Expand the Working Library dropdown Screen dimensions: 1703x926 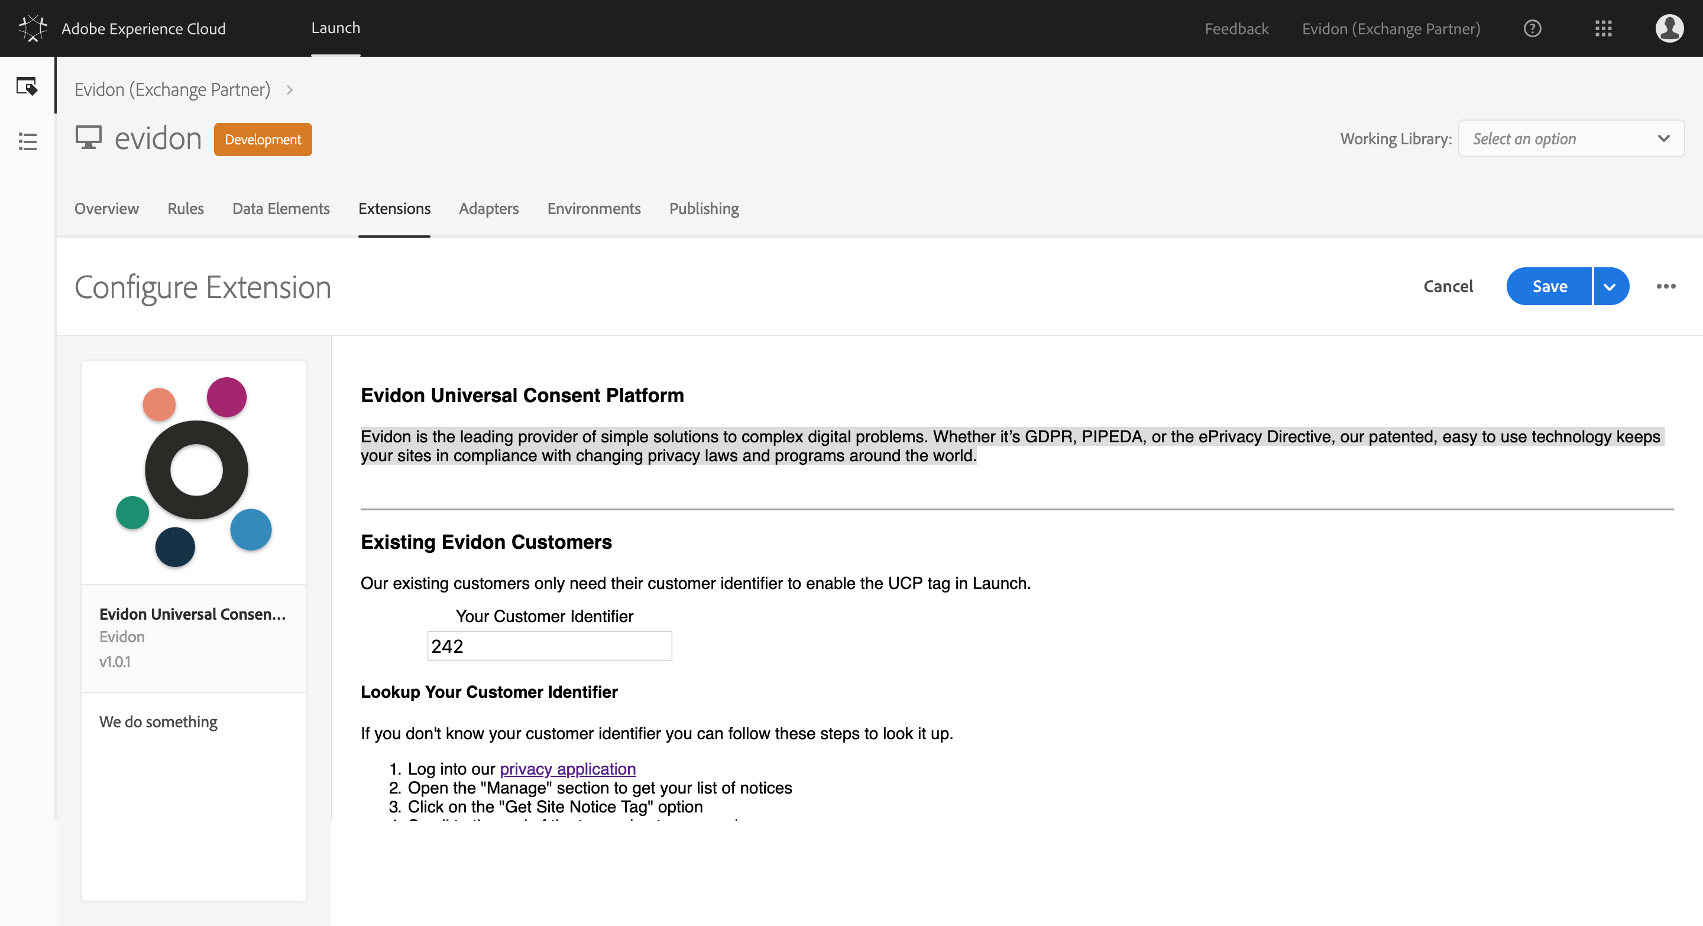pyautogui.click(x=1570, y=139)
